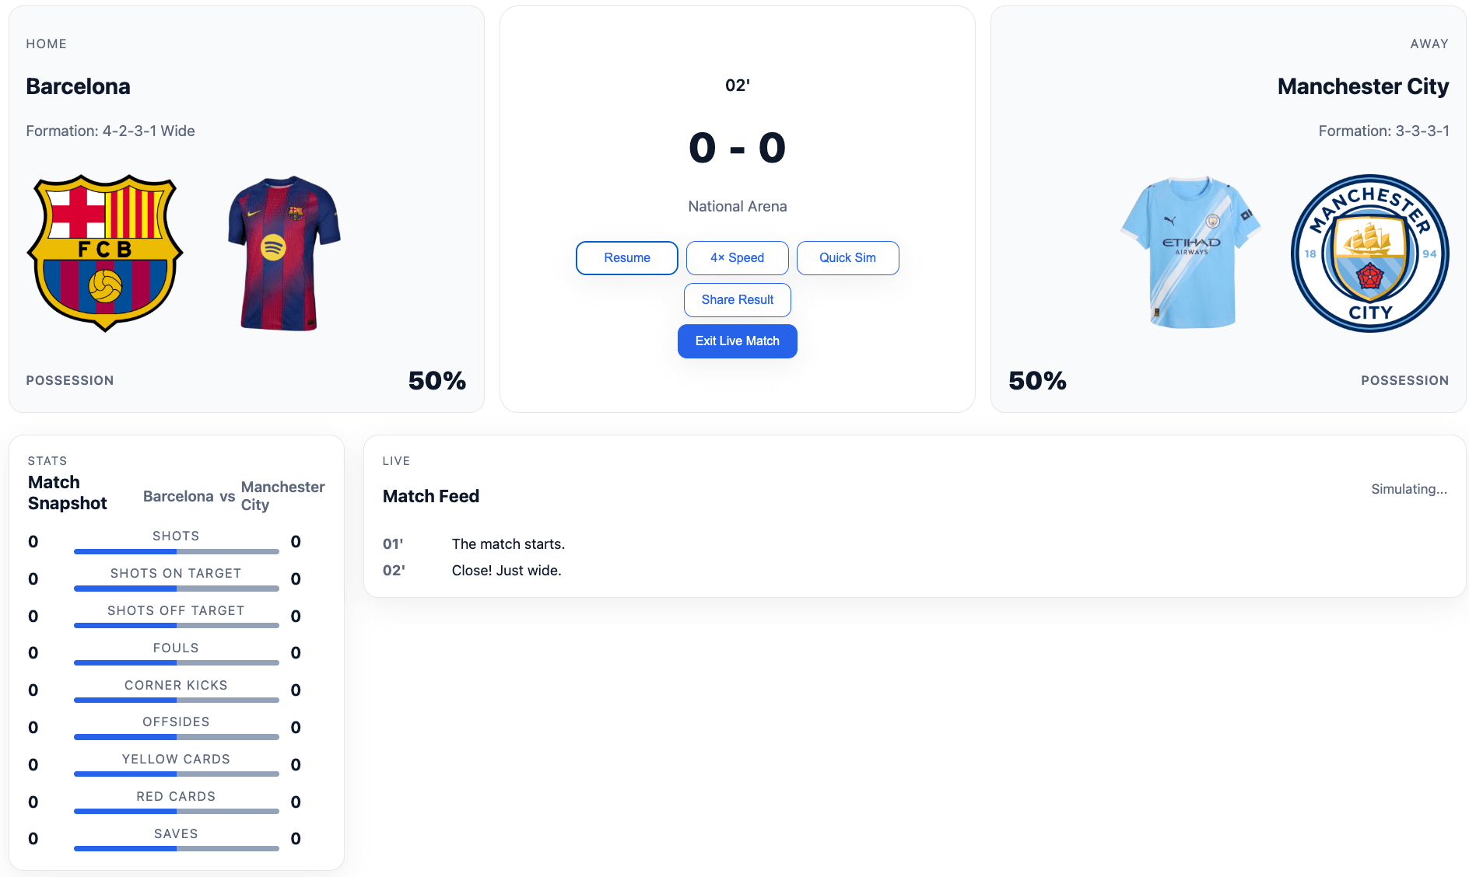Open Manchester City's 3-3-3-1 formation selector
This screenshot has height=877, width=1469.
[x=1382, y=131]
